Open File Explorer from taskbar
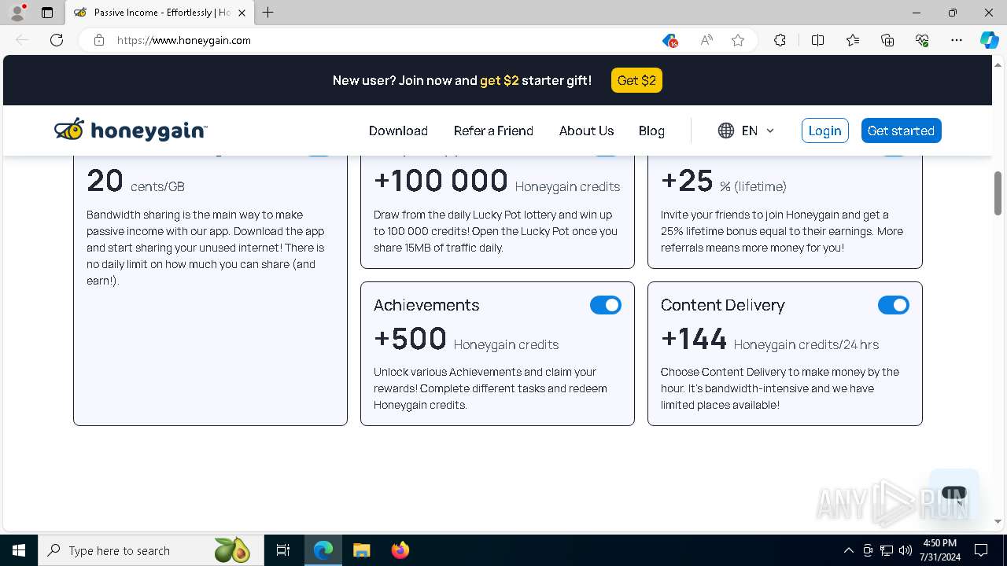The height and width of the screenshot is (566, 1007). pos(361,550)
